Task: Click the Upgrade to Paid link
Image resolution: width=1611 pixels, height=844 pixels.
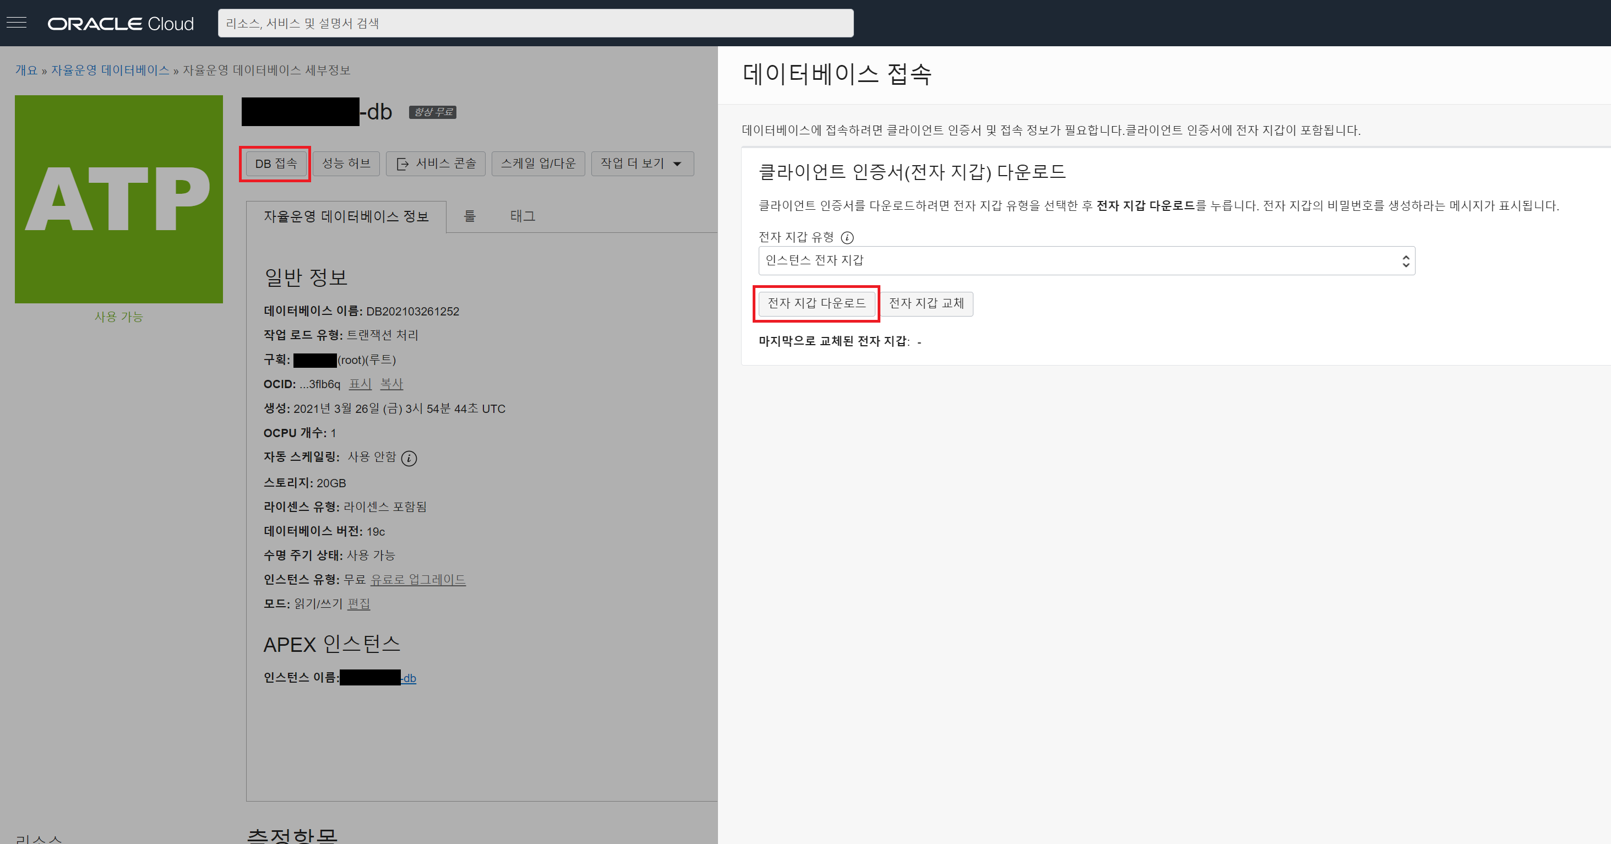Action: [418, 580]
